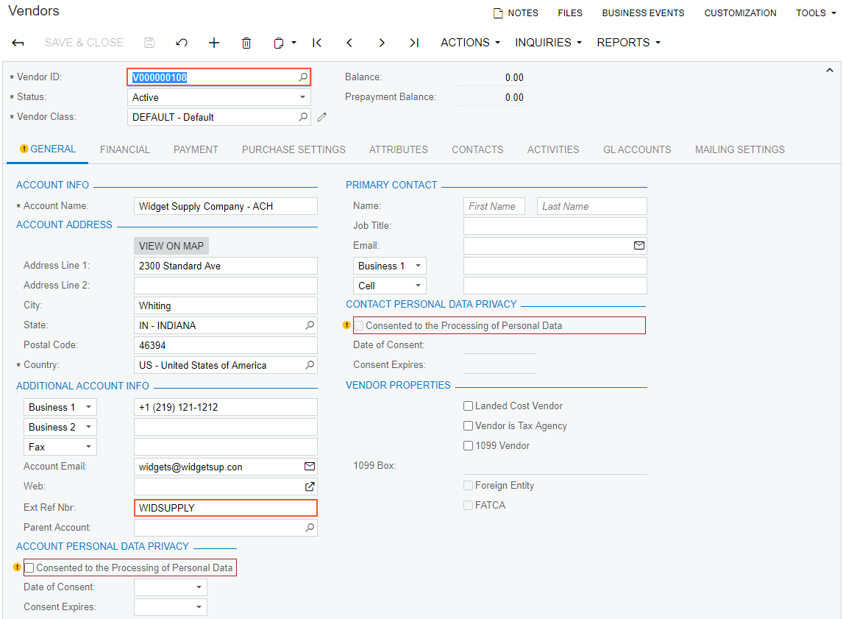The width and height of the screenshot is (843, 619).
Task: Toggle the 1099 Vendor checkbox
Action: tap(468, 446)
